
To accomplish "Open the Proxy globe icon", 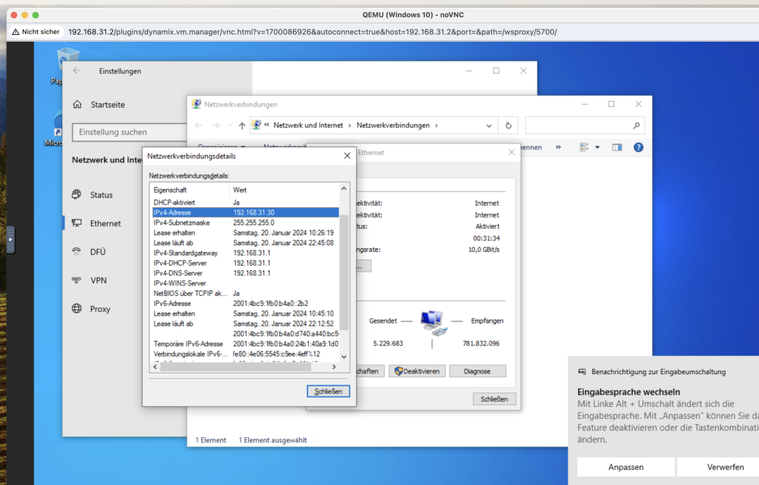I will (x=77, y=309).
